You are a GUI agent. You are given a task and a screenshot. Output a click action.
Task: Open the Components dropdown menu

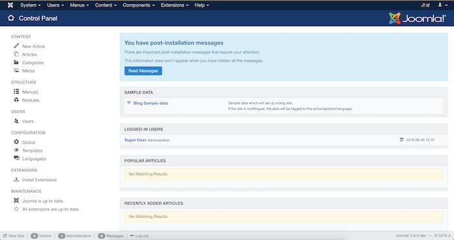(x=139, y=5)
